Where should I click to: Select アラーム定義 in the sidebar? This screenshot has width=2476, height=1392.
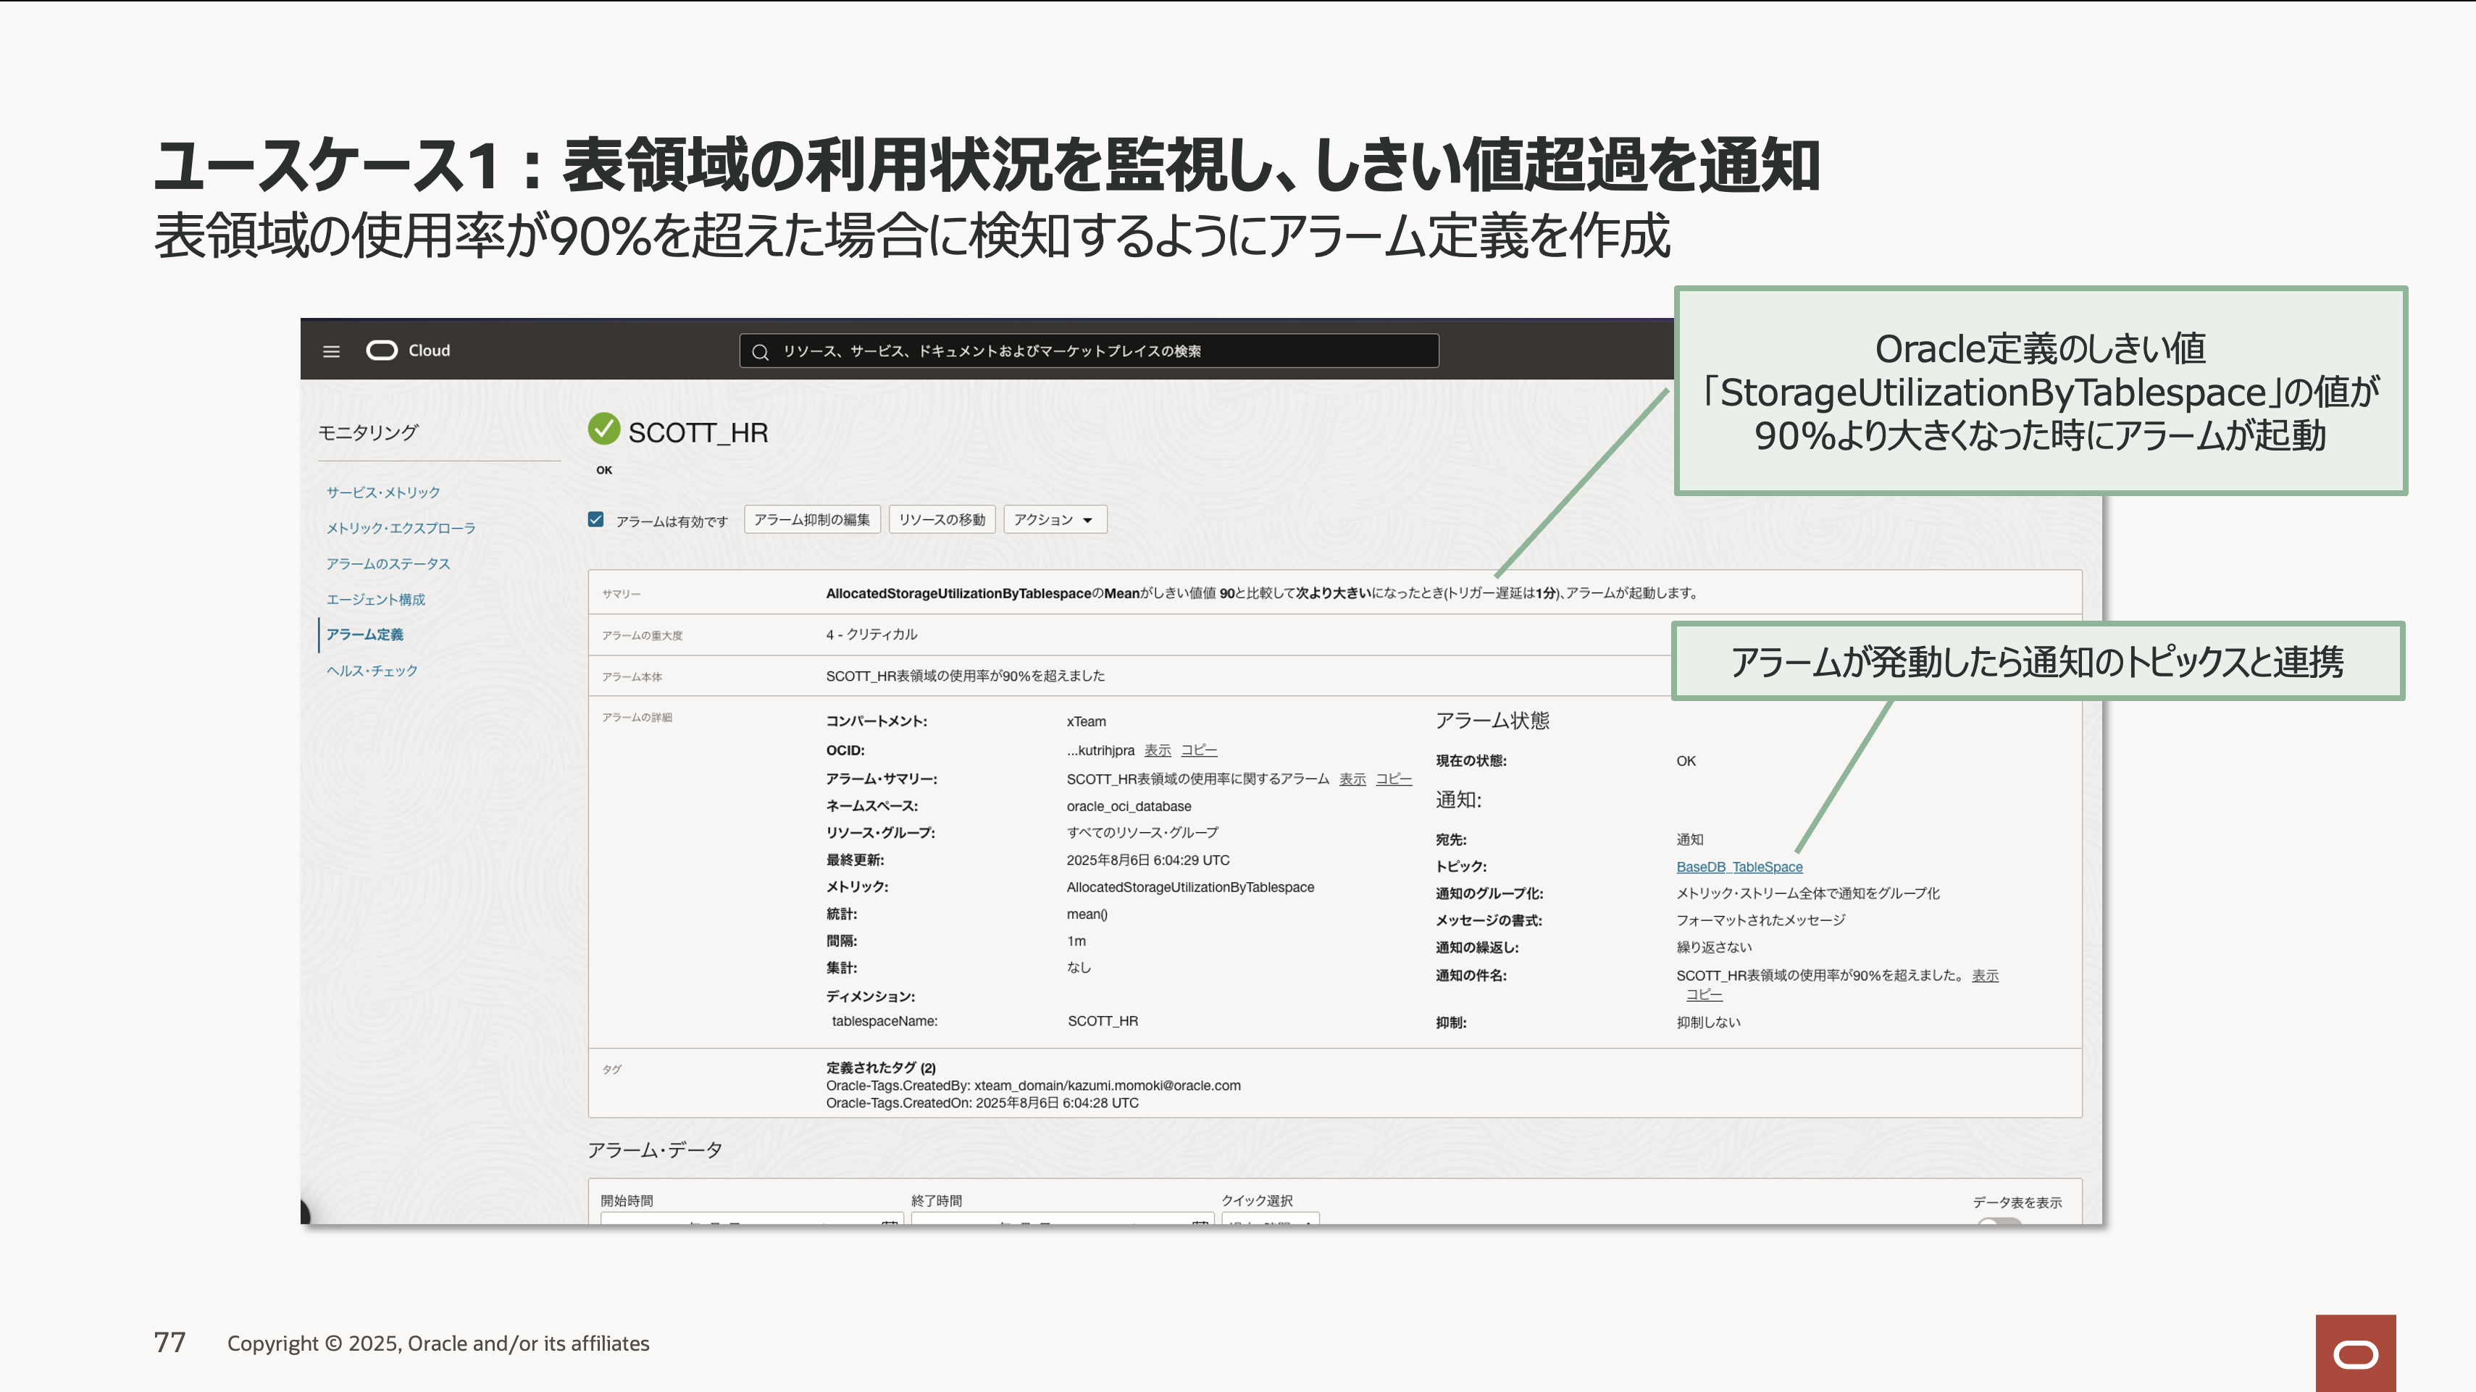pyautogui.click(x=364, y=635)
